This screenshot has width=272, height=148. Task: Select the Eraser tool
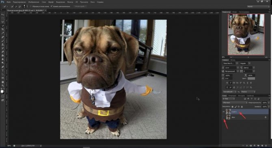3,51
